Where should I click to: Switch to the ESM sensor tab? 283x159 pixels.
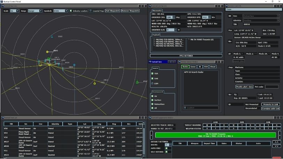[x=206, y=67]
